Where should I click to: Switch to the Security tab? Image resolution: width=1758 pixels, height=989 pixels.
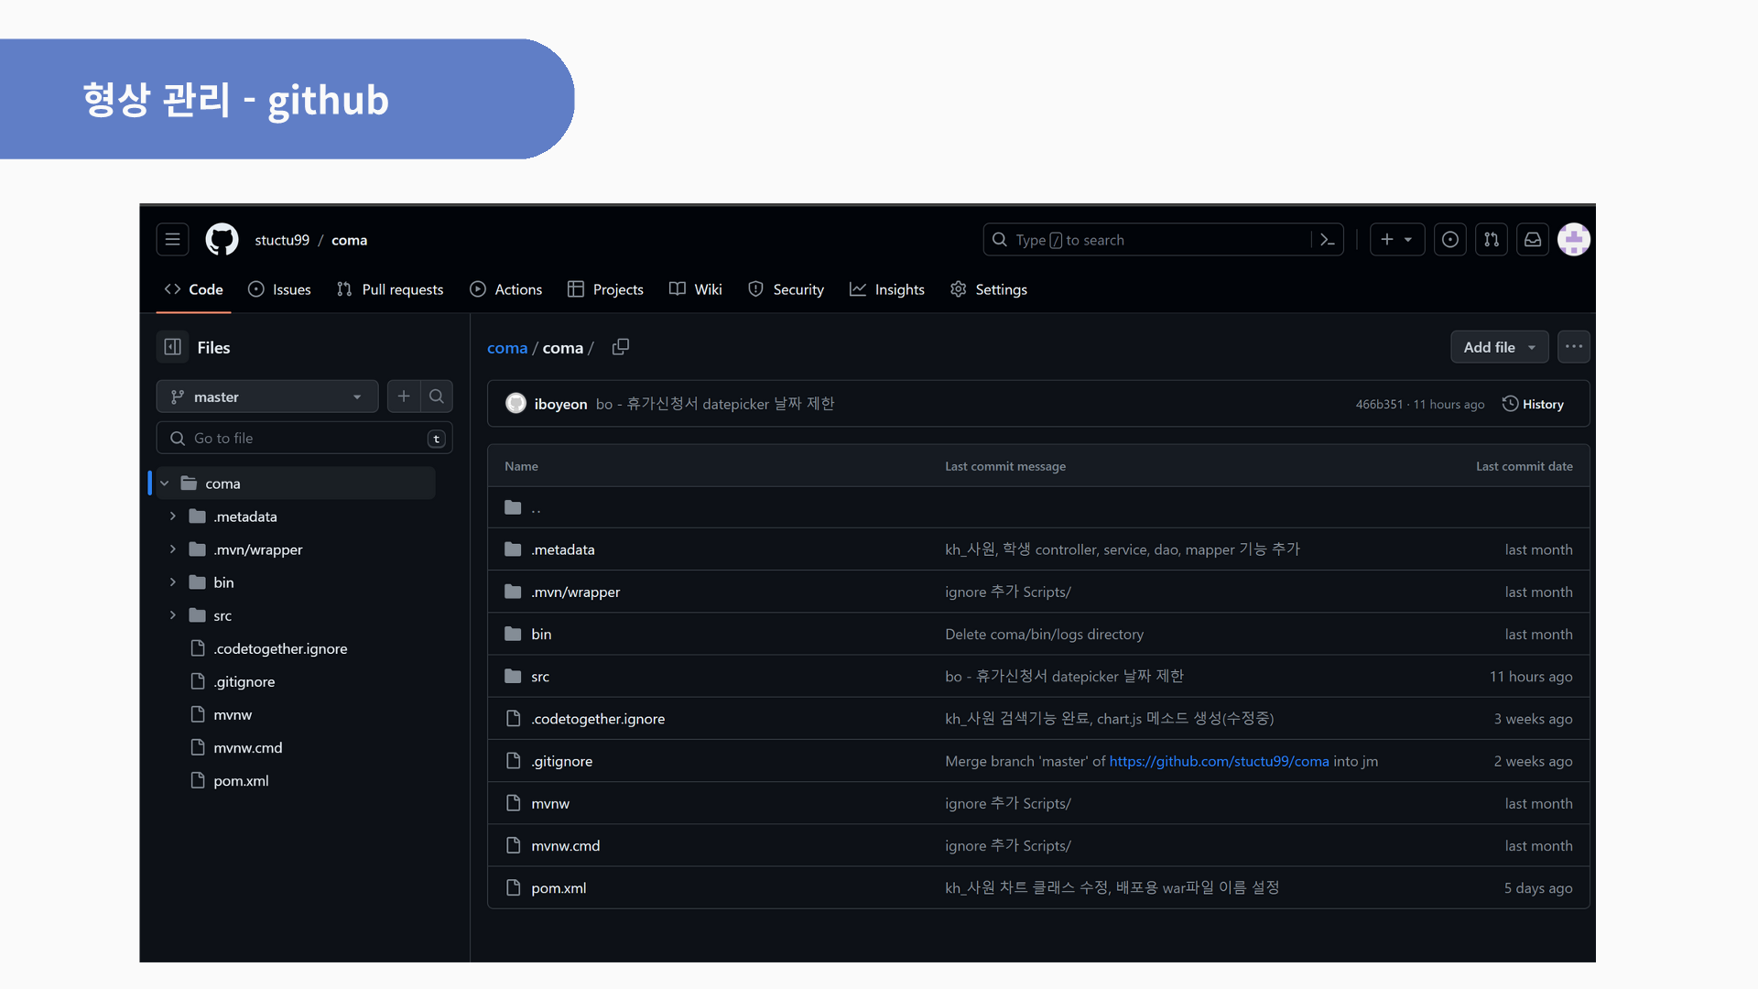click(x=786, y=289)
